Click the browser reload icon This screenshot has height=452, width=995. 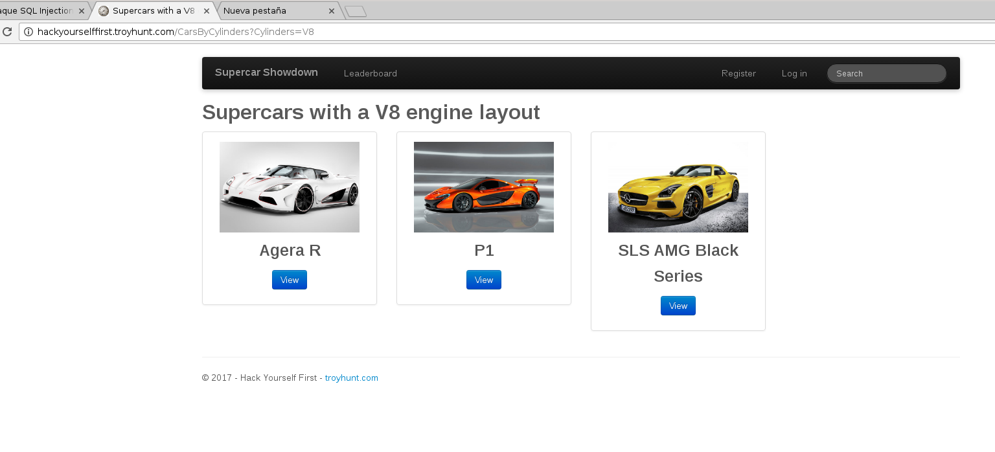click(7, 32)
